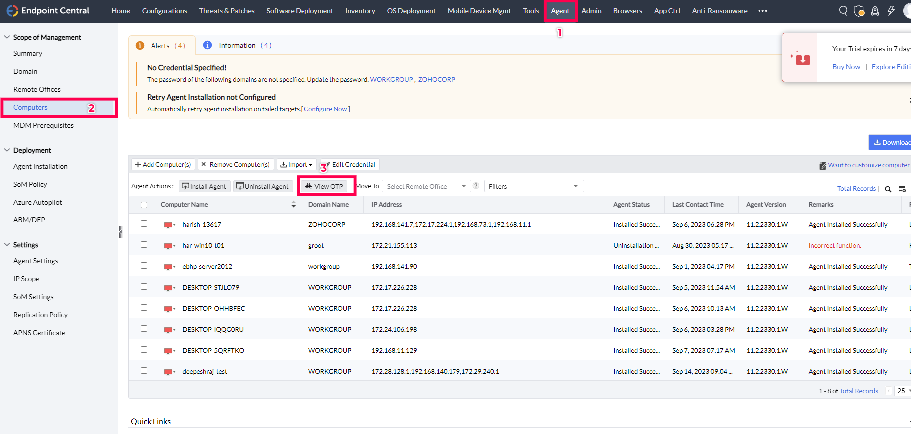This screenshot has width=911, height=434.
Task: Open the Configure Now link
Action: pos(325,109)
